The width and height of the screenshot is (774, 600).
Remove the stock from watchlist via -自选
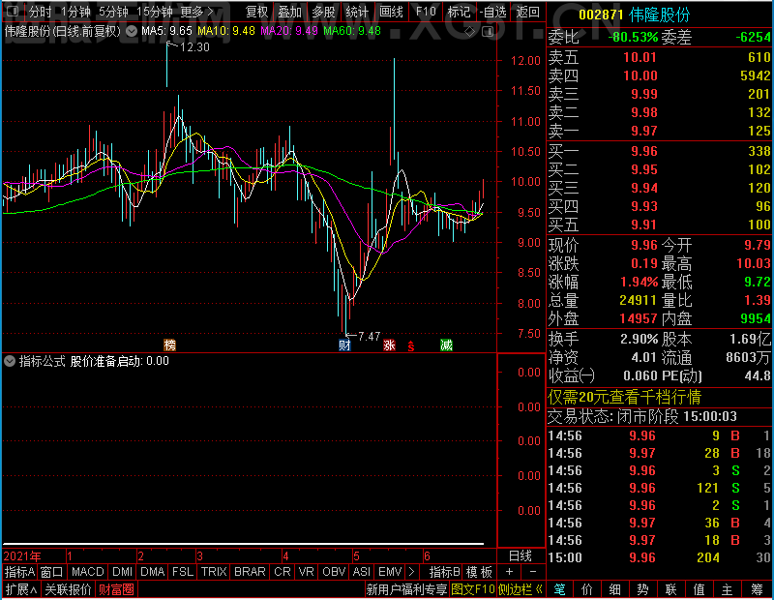coord(493,12)
